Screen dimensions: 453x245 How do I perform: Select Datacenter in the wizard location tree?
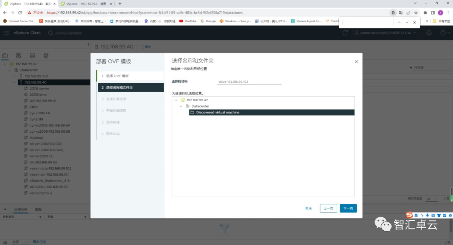200,106
